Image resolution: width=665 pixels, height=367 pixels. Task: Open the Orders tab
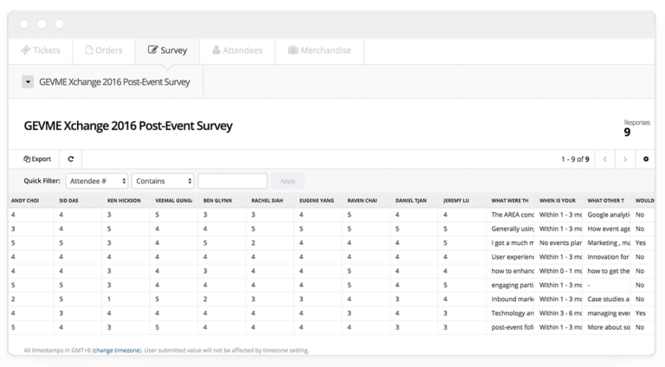(x=104, y=50)
